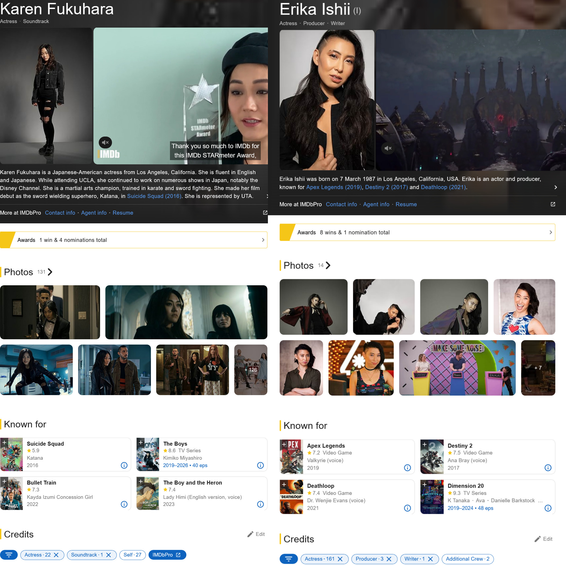Open Bullet Train title
The width and height of the screenshot is (566, 565).
41,482
